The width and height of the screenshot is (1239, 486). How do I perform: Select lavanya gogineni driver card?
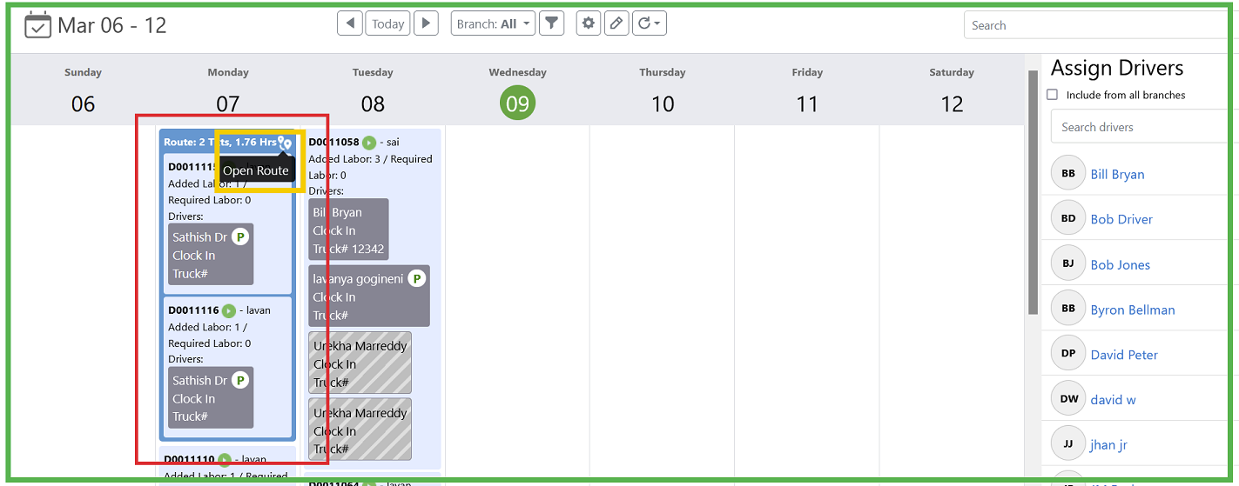click(x=369, y=296)
